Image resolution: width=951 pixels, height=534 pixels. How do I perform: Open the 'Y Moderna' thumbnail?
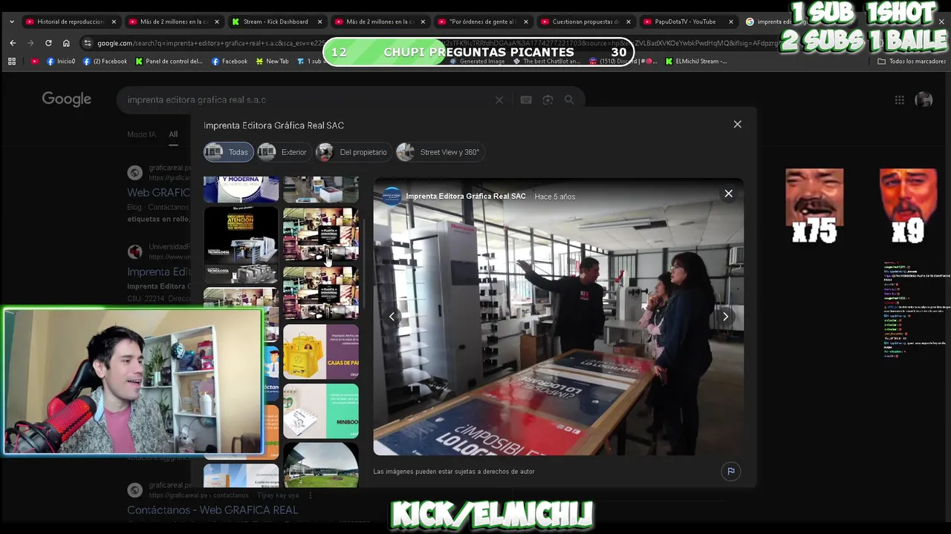241,190
